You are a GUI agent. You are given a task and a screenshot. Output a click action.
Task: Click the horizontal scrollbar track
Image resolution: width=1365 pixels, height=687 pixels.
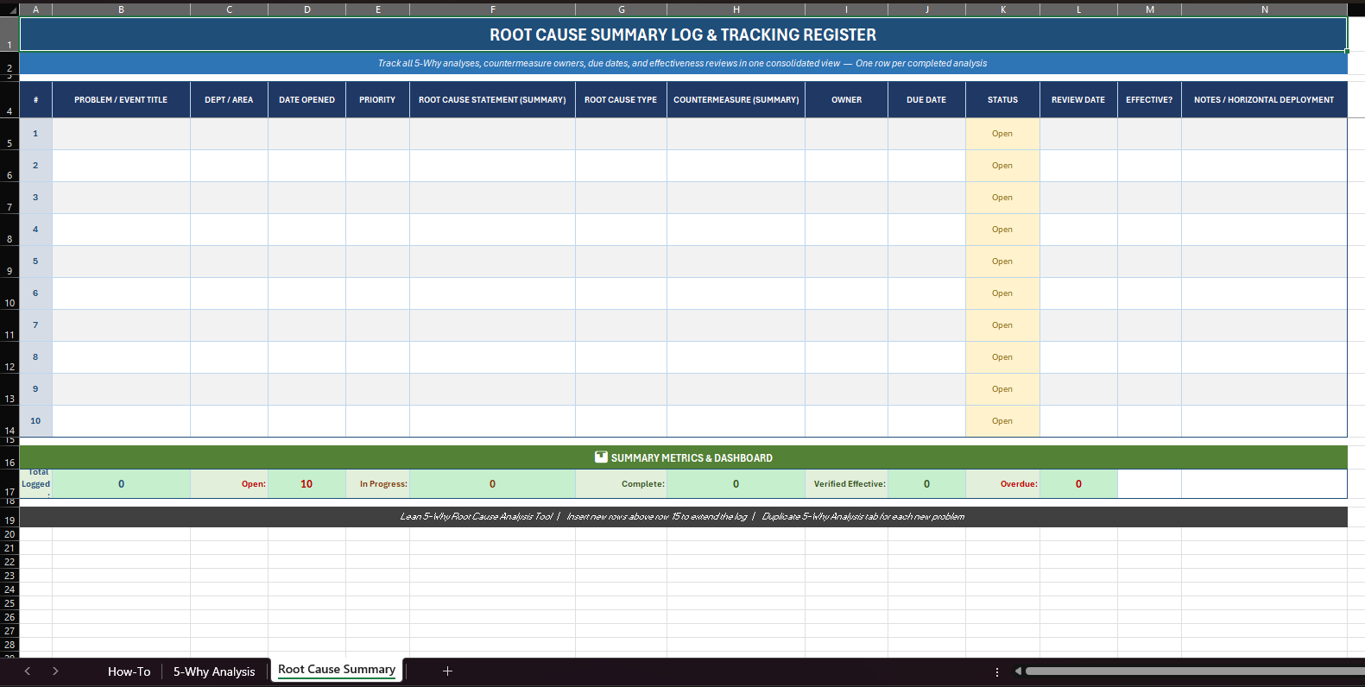tap(1195, 671)
